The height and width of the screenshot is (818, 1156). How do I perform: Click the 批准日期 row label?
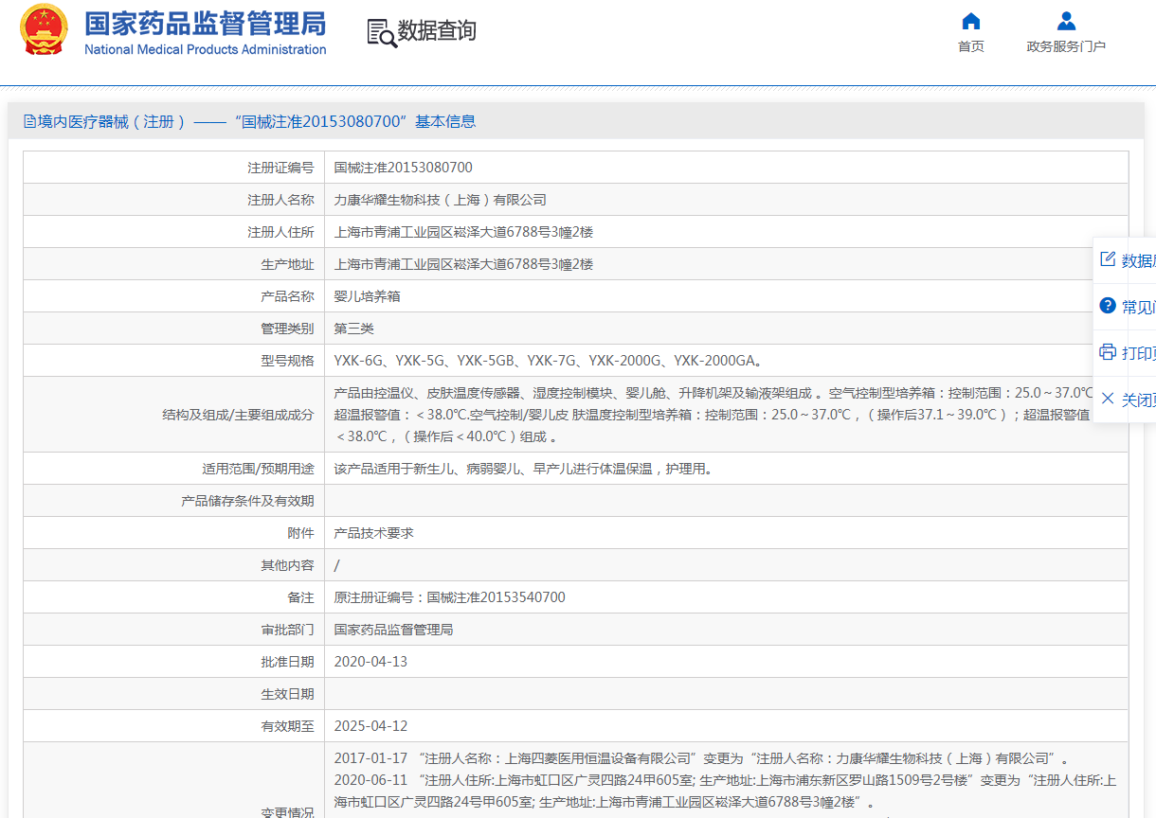(287, 662)
